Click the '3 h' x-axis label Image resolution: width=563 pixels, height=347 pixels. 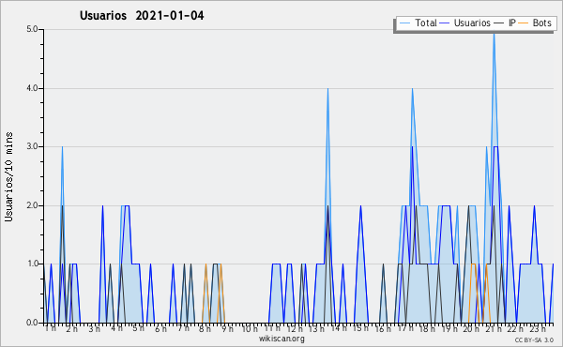click(x=94, y=328)
